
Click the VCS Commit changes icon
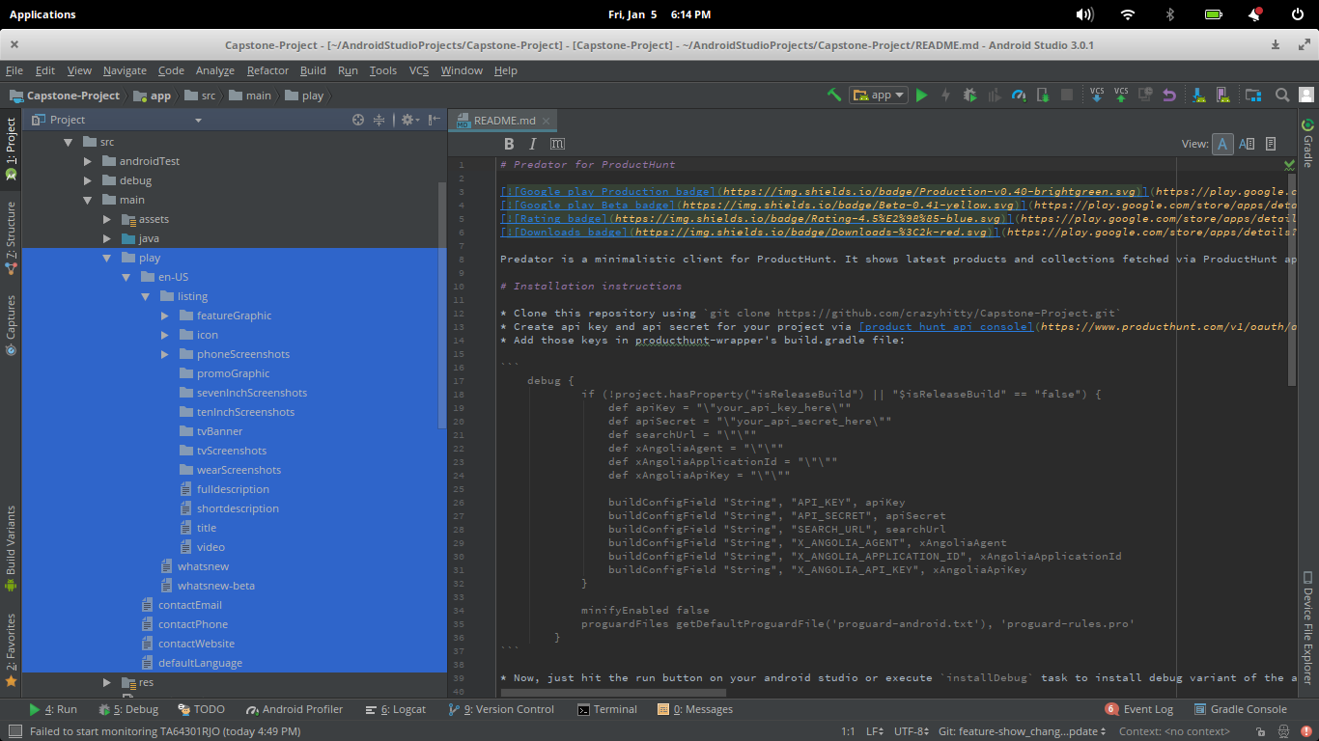coord(1121,95)
